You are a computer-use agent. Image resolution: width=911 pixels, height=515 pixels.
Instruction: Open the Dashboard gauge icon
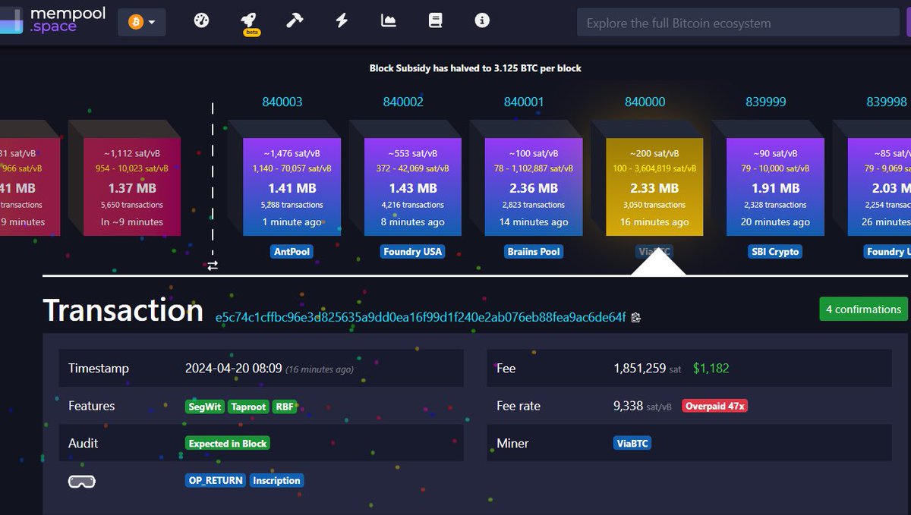pos(201,21)
